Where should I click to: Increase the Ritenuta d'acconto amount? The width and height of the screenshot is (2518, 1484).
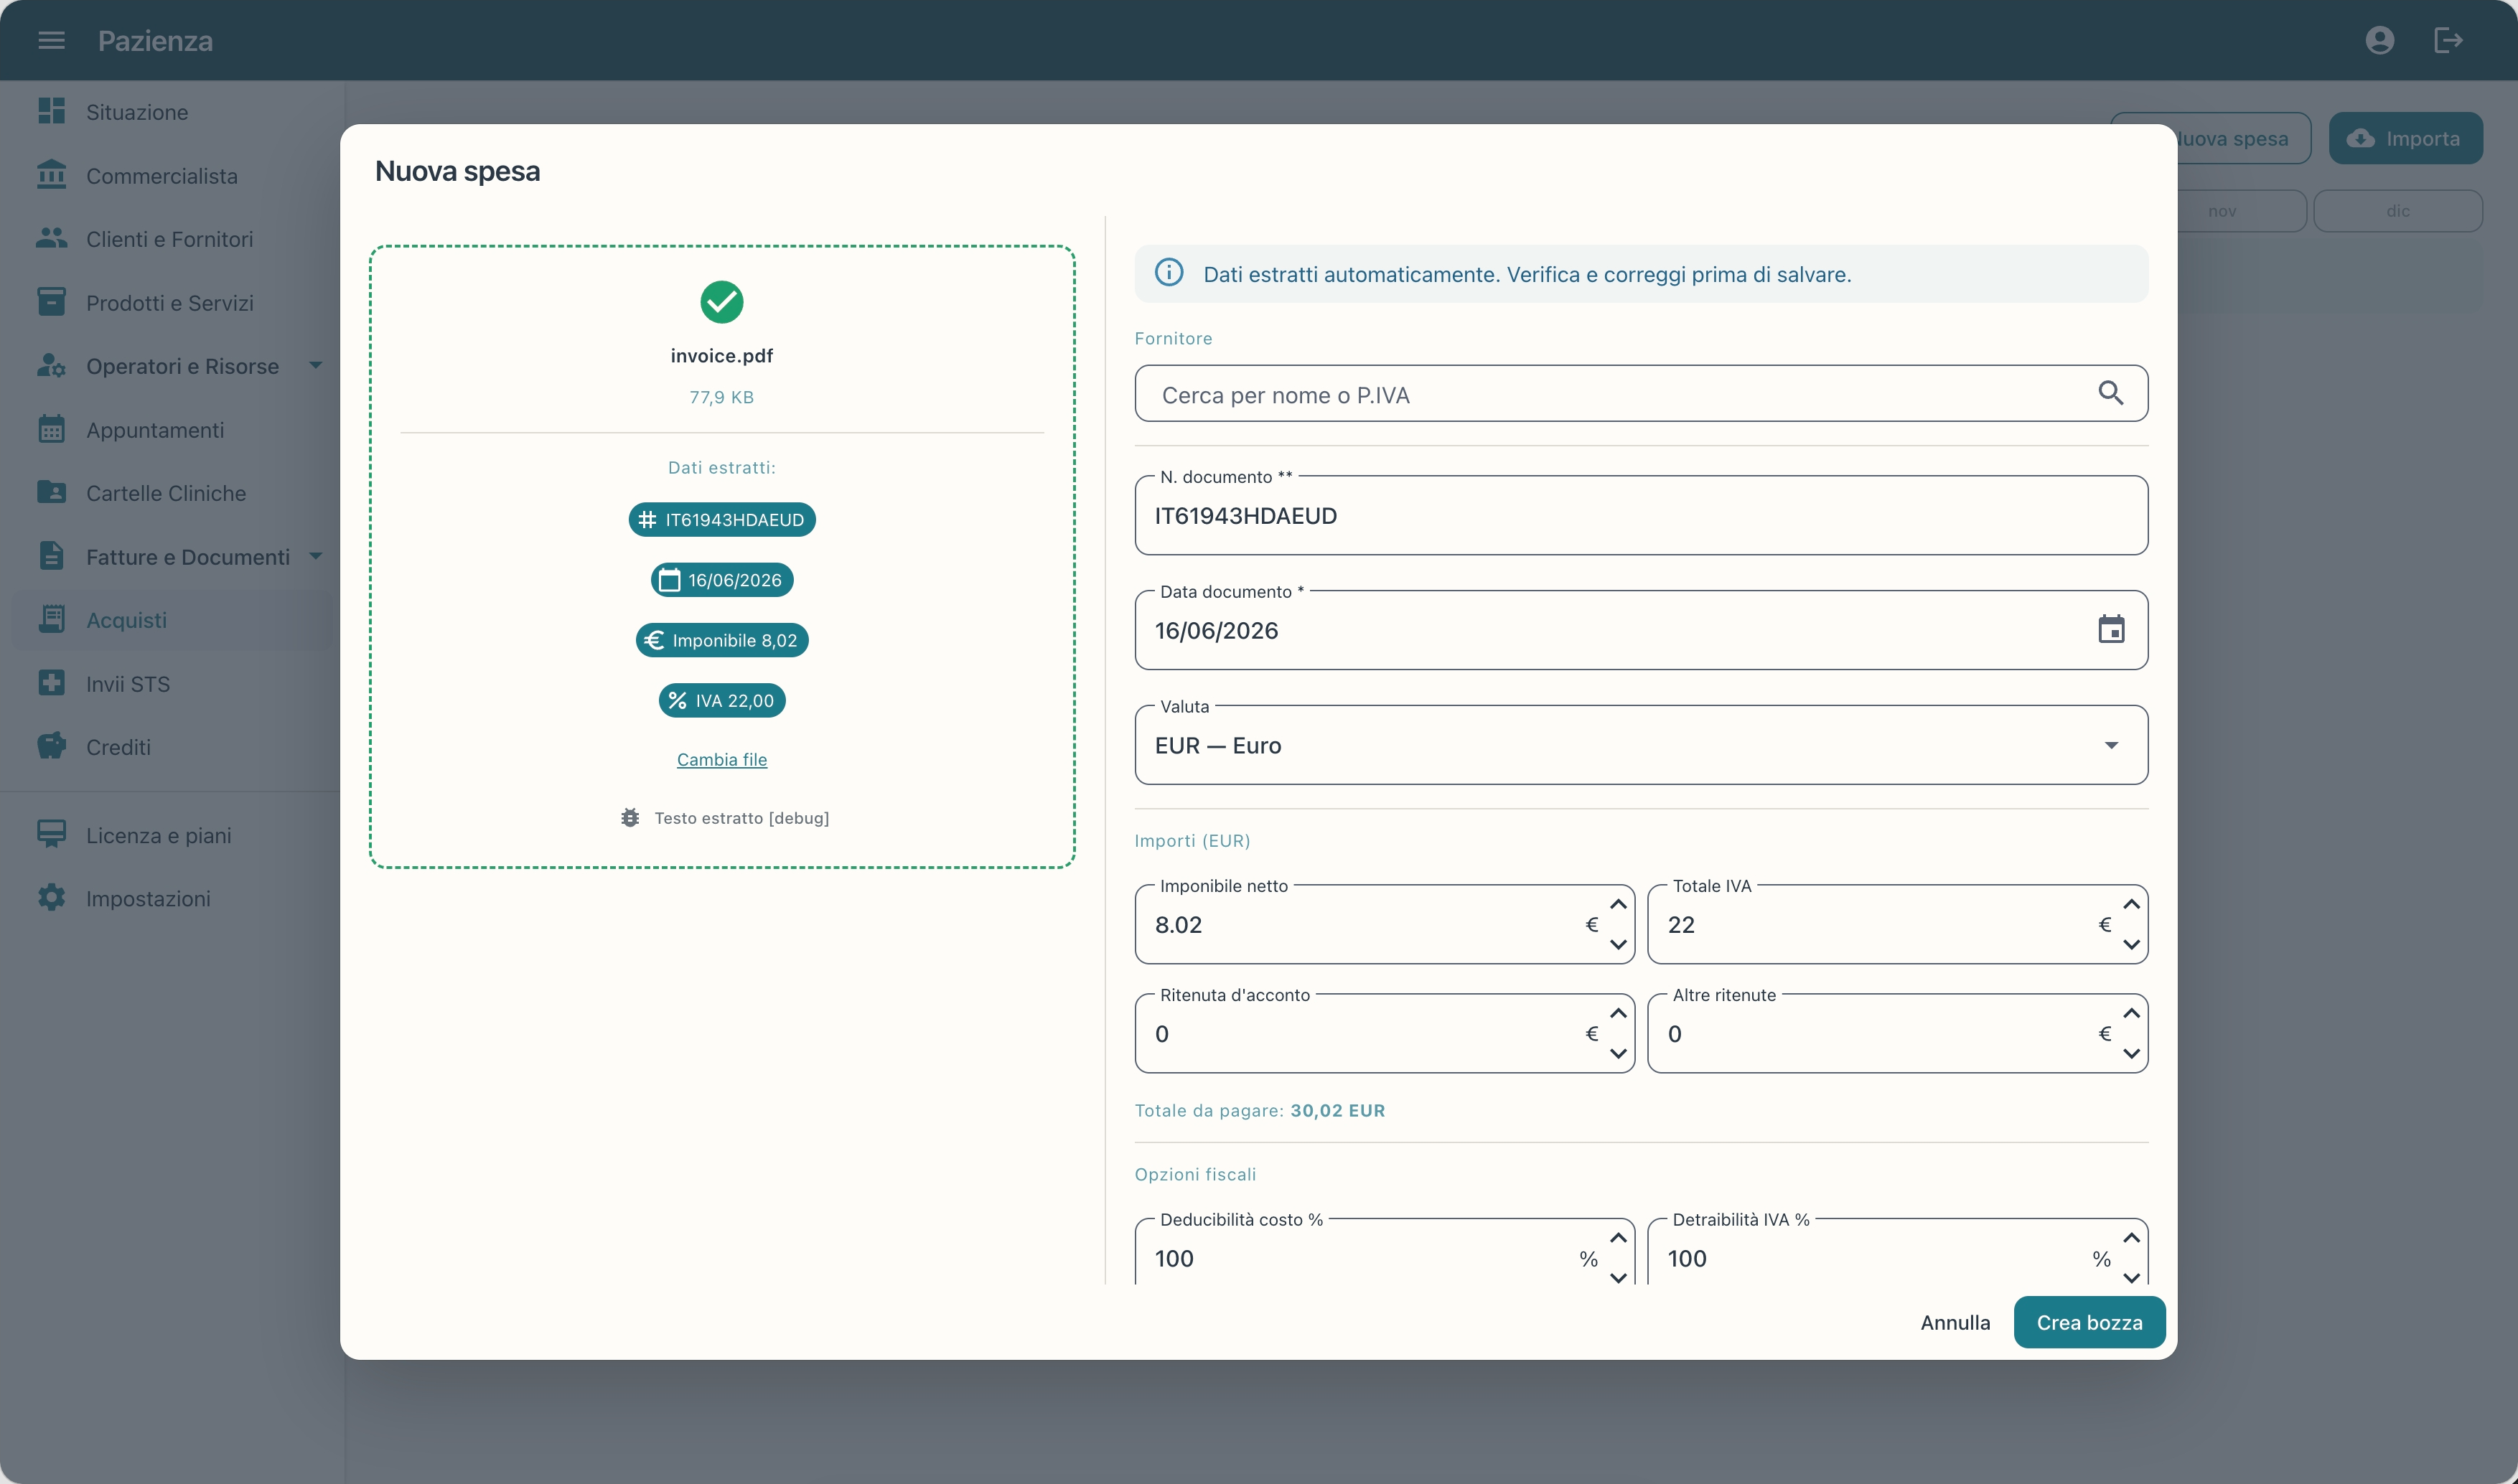[x=1618, y=1013]
